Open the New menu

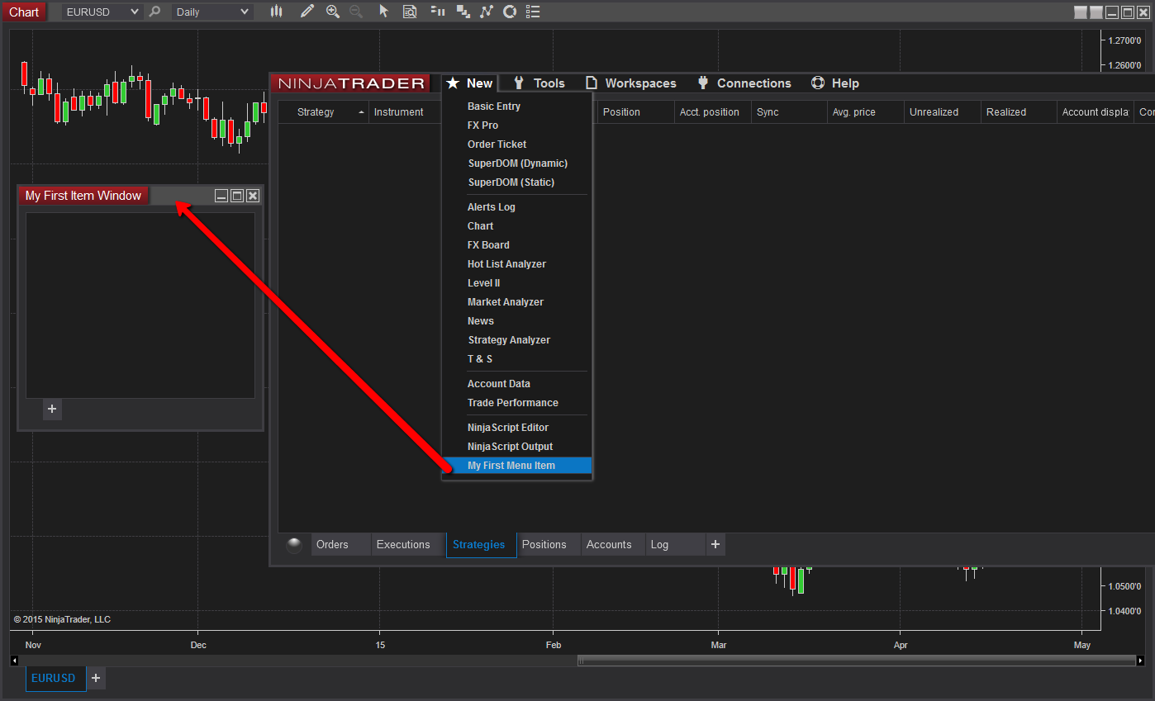tap(469, 83)
